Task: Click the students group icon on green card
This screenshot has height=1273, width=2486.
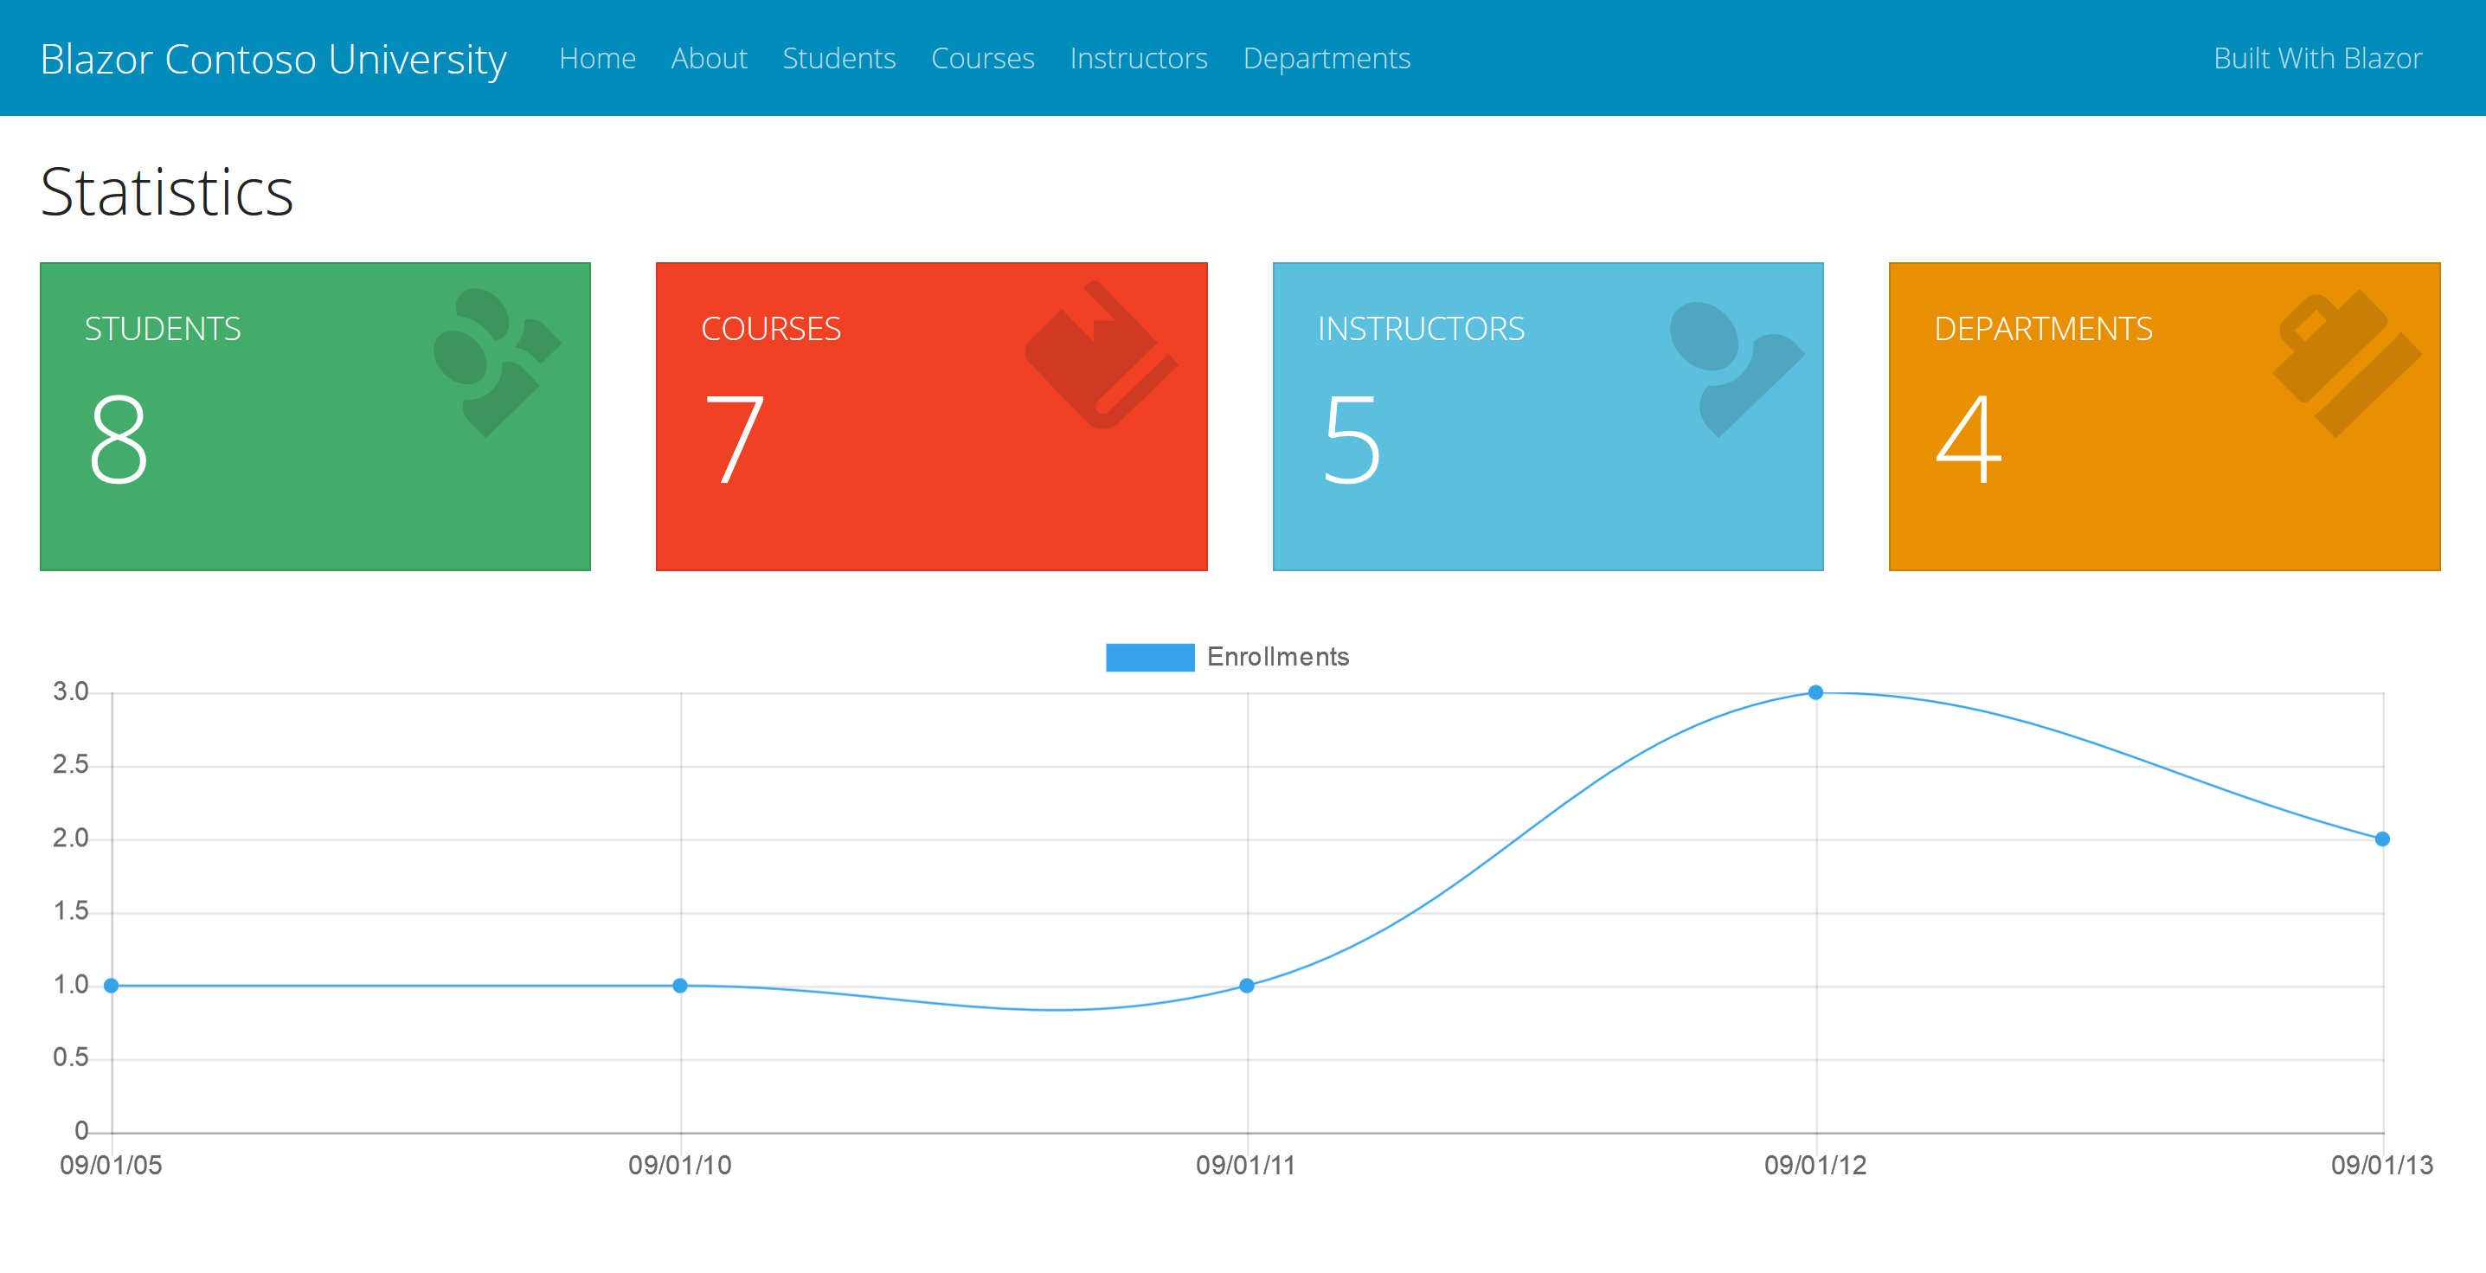Action: (x=497, y=361)
